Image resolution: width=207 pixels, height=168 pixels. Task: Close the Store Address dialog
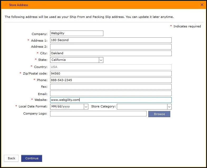point(202,5)
